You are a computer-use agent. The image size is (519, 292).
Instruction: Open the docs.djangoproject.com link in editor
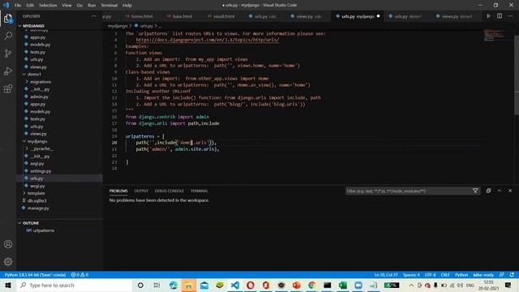(208, 40)
